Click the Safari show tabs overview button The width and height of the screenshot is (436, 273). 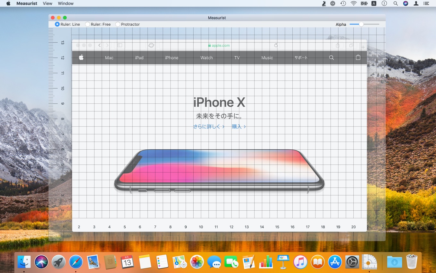pos(352,45)
